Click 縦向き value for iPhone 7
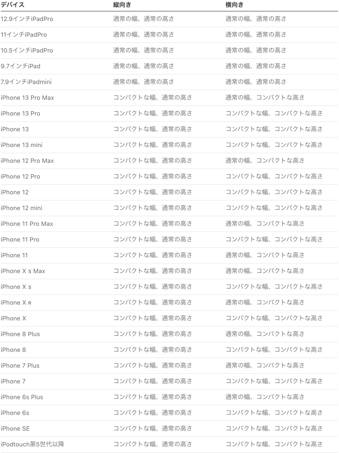The height and width of the screenshot is (453, 339). pos(152,381)
